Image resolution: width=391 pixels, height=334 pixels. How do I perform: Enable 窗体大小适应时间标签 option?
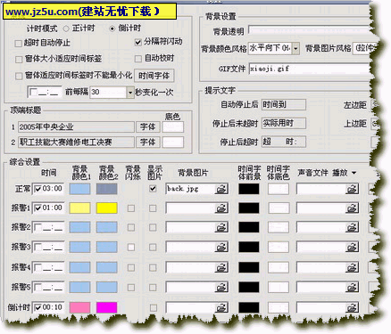click(19, 60)
